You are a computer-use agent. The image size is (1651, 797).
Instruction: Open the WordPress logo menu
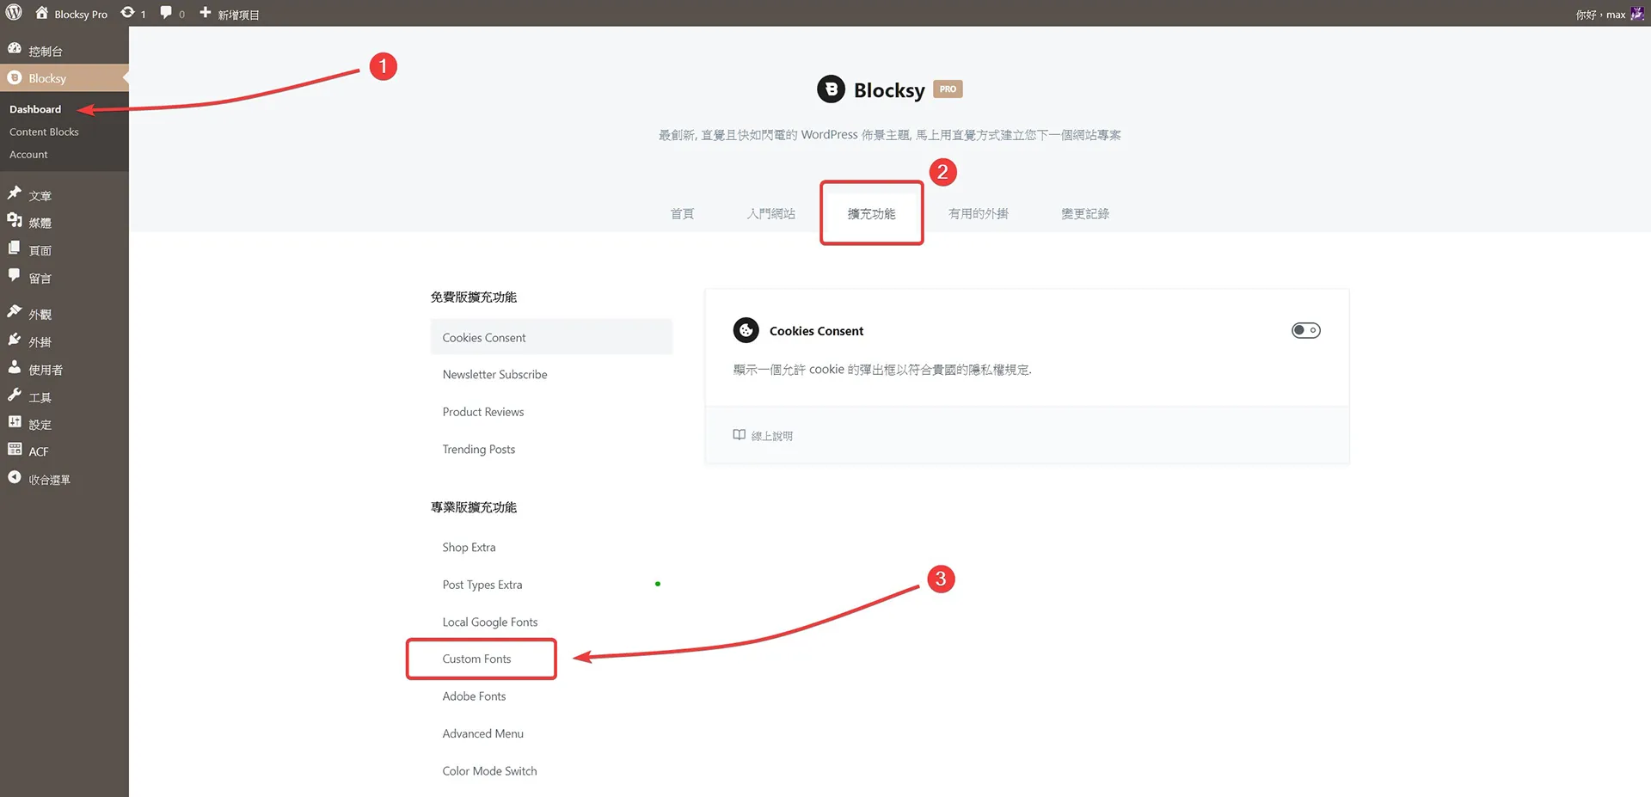pyautogui.click(x=14, y=13)
